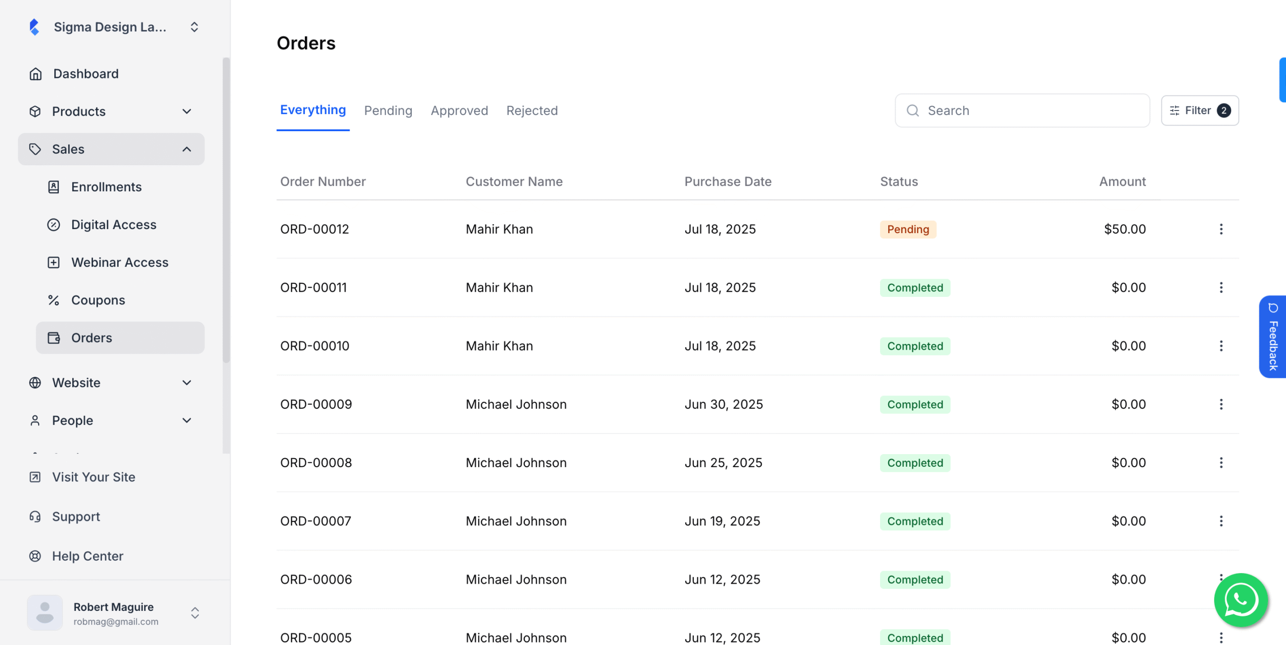
Task: Expand the Website menu chevron
Action: [187, 383]
